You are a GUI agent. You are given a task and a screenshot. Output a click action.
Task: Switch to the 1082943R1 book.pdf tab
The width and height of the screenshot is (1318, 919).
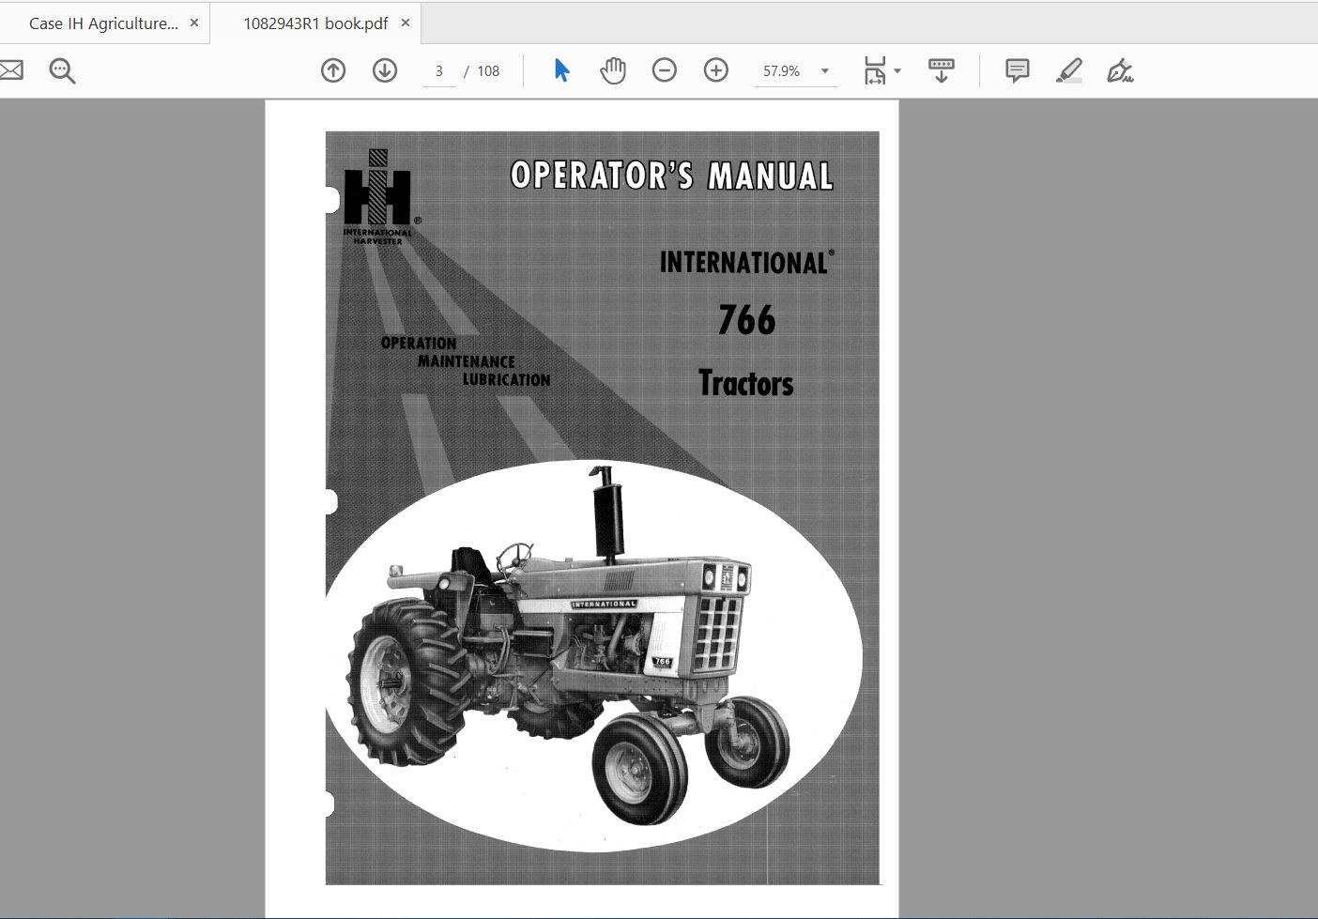(x=315, y=23)
